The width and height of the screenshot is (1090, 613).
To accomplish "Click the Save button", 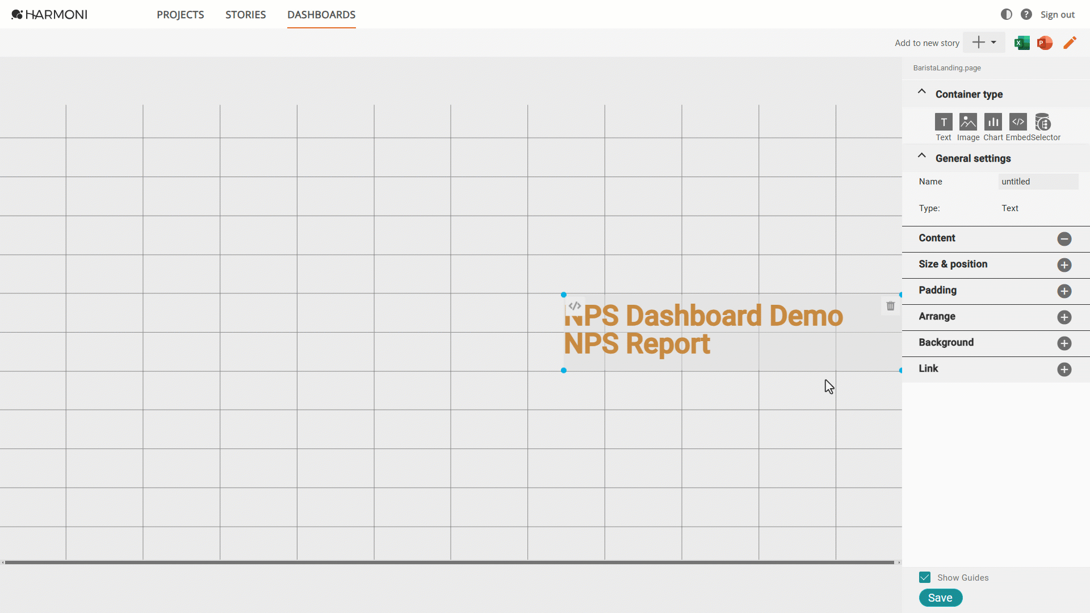I will [x=940, y=598].
